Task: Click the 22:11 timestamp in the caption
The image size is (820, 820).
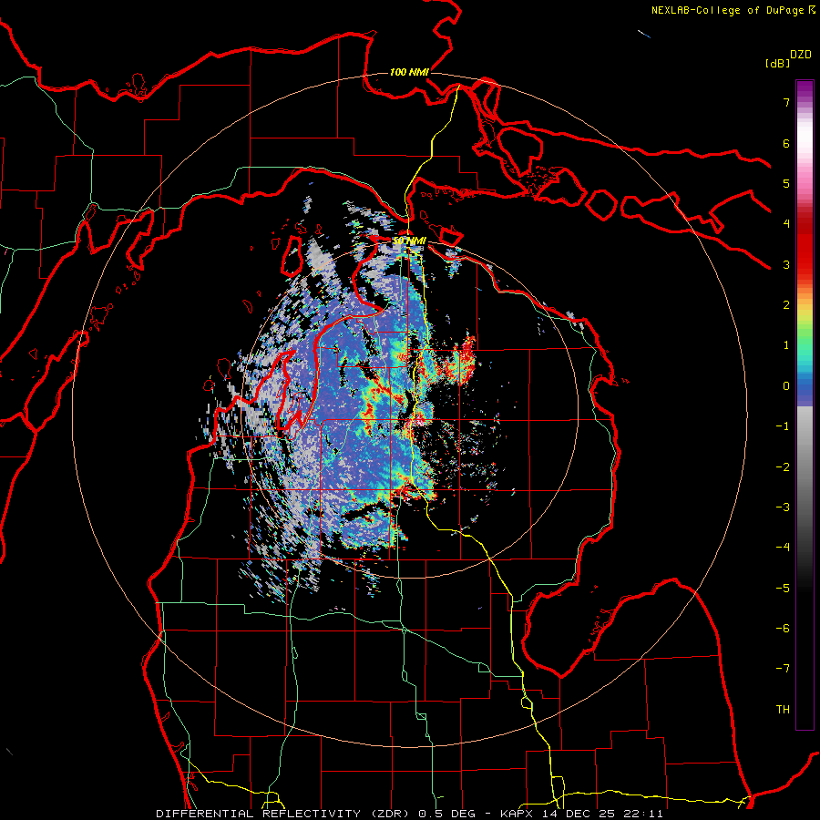Action: coord(645,814)
